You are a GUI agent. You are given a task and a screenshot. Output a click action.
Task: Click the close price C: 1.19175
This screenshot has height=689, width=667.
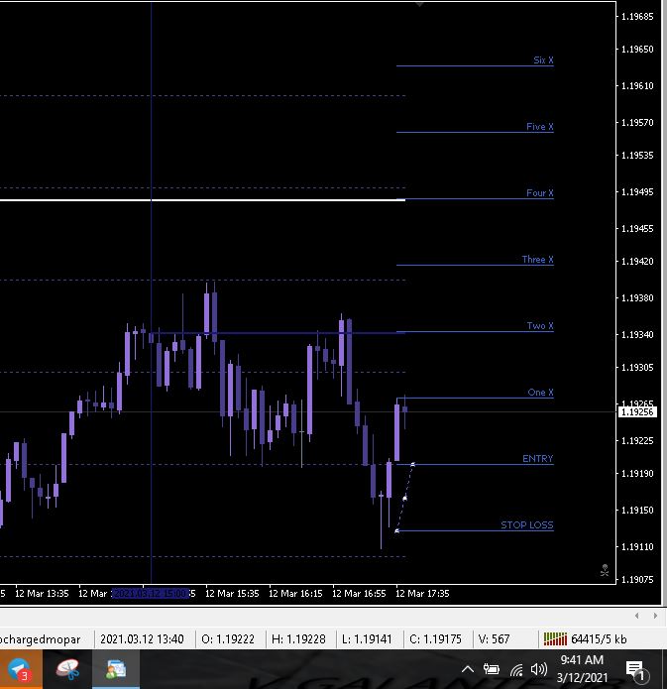435,638
